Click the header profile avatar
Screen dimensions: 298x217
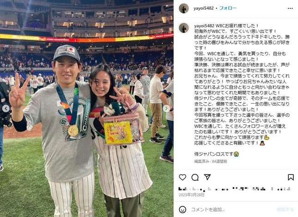coord(184,8)
